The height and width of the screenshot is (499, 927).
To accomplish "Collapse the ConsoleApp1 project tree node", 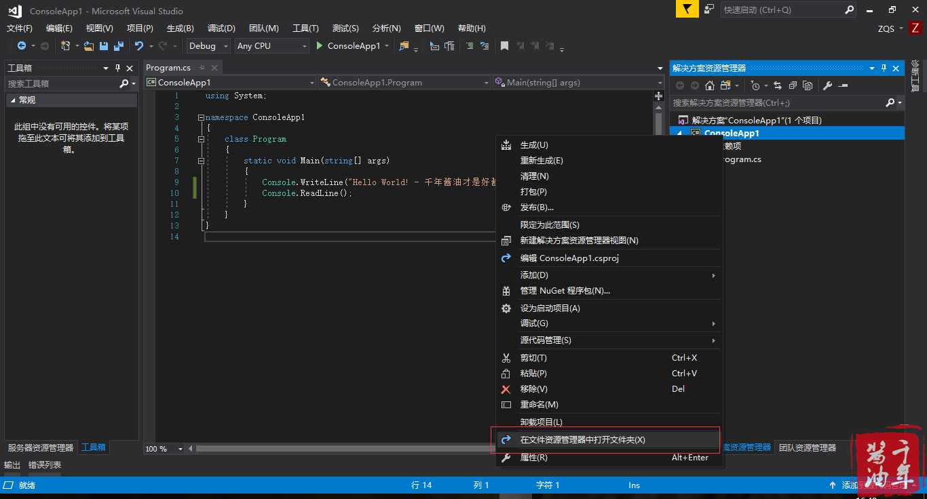I will [x=680, y=133].
